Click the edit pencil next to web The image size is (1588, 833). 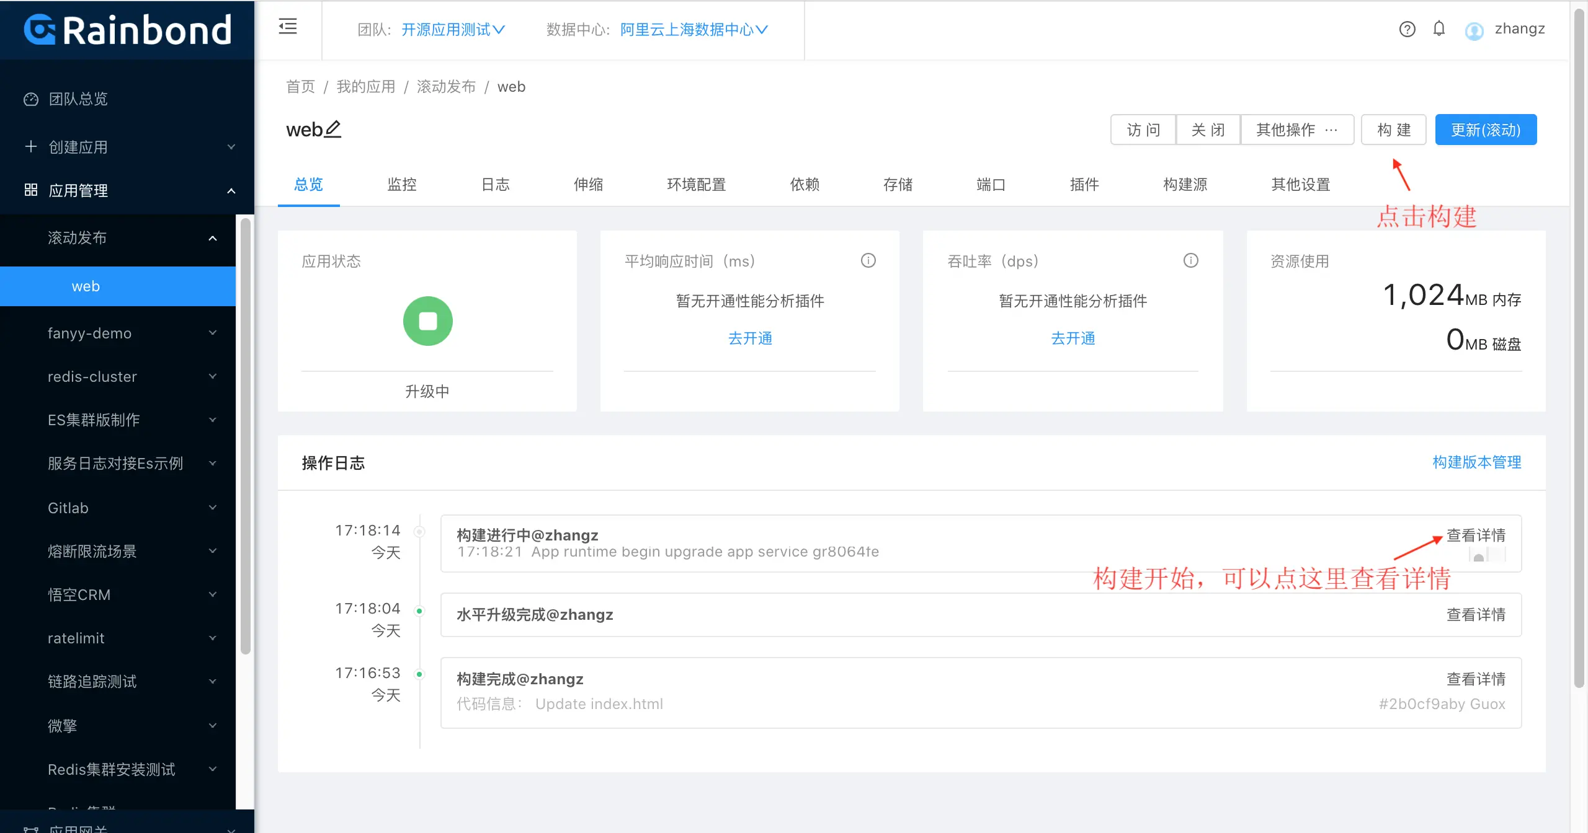[333, 129]
